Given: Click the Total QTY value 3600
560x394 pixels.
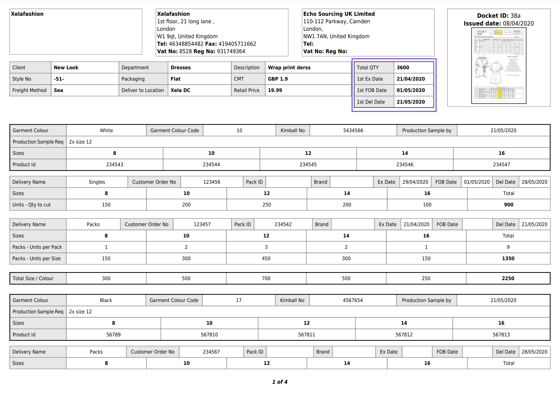Looking at the screenshot, I should coord(403,68).
